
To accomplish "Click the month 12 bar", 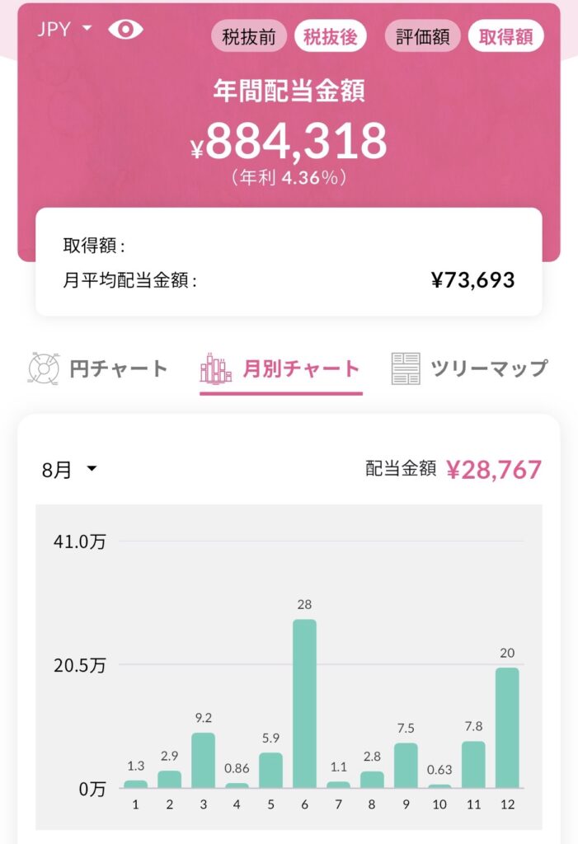I will click(507, 727).
